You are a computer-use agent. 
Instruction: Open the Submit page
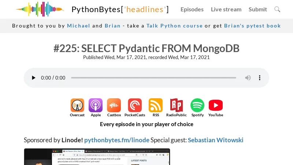point(258,10)
